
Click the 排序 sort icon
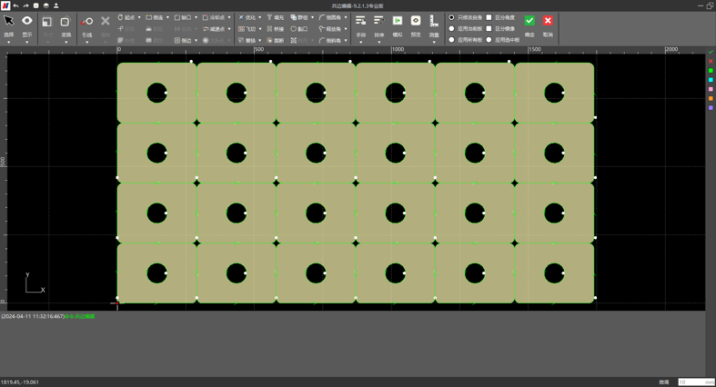pos(379,21)
